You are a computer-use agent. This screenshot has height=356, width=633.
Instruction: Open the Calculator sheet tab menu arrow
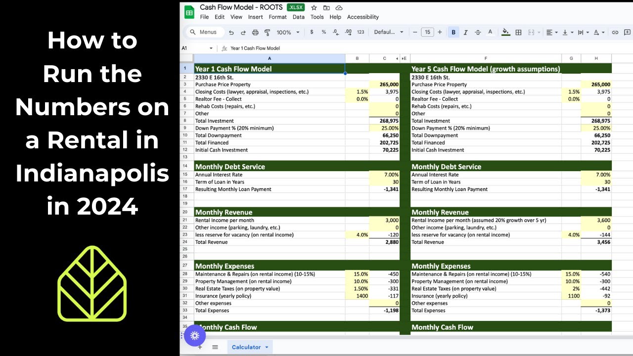267,347
